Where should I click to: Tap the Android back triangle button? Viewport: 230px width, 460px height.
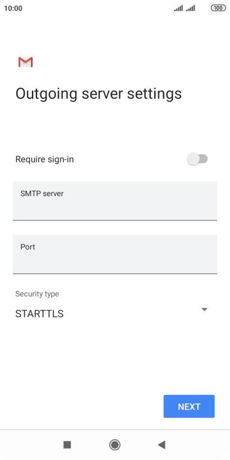point(162,445)
